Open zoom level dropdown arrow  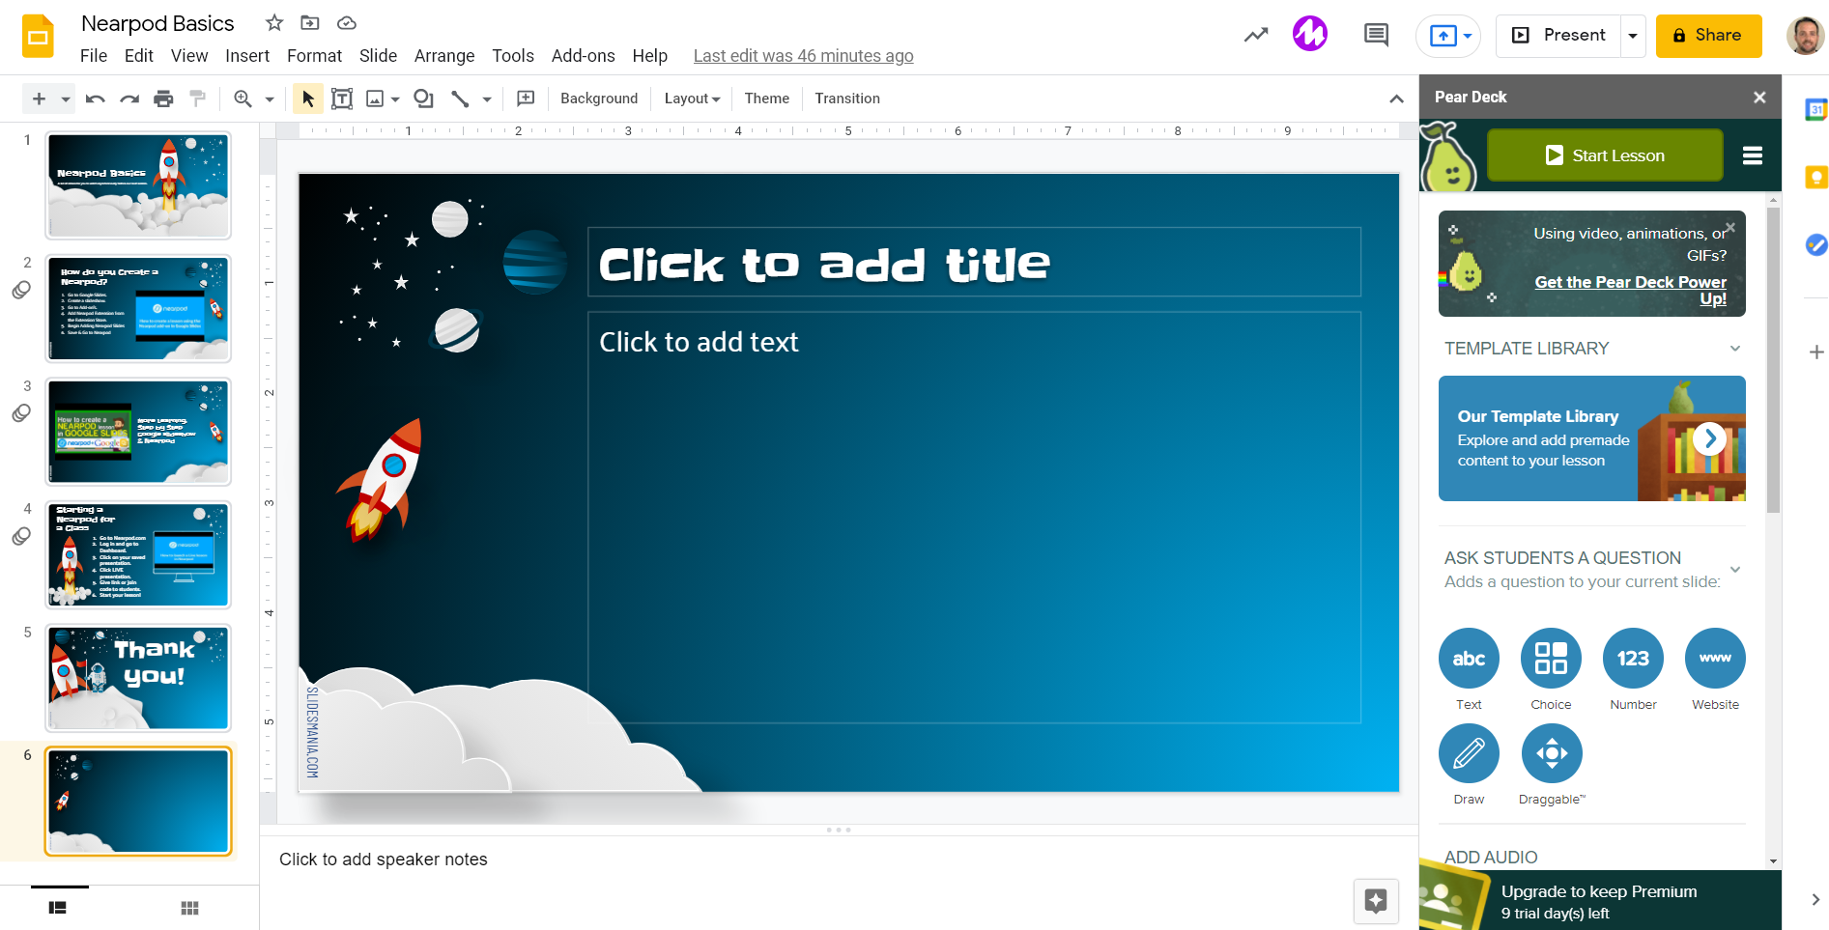[270, 99]
